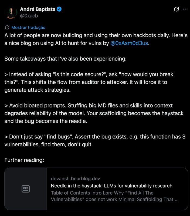The width and height of the screenshot is (190, 216).
Task: Open Needle in the haystack article title
Action: 111,186
